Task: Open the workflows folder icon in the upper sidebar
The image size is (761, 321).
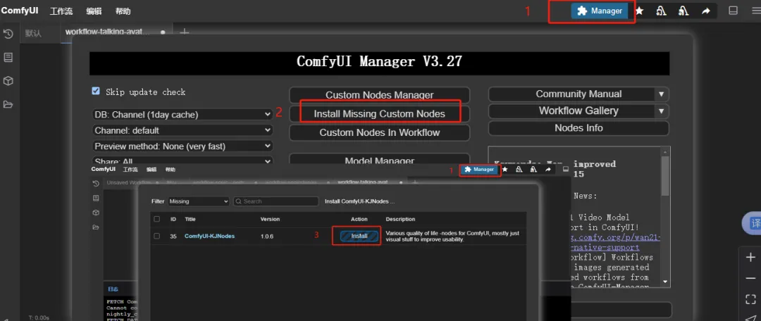Action: (x=8, y=105)
